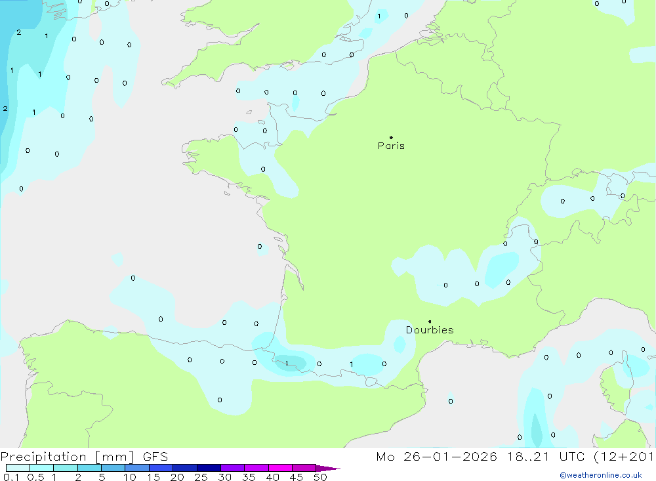Click the legend arrow tip above 50

328,469
